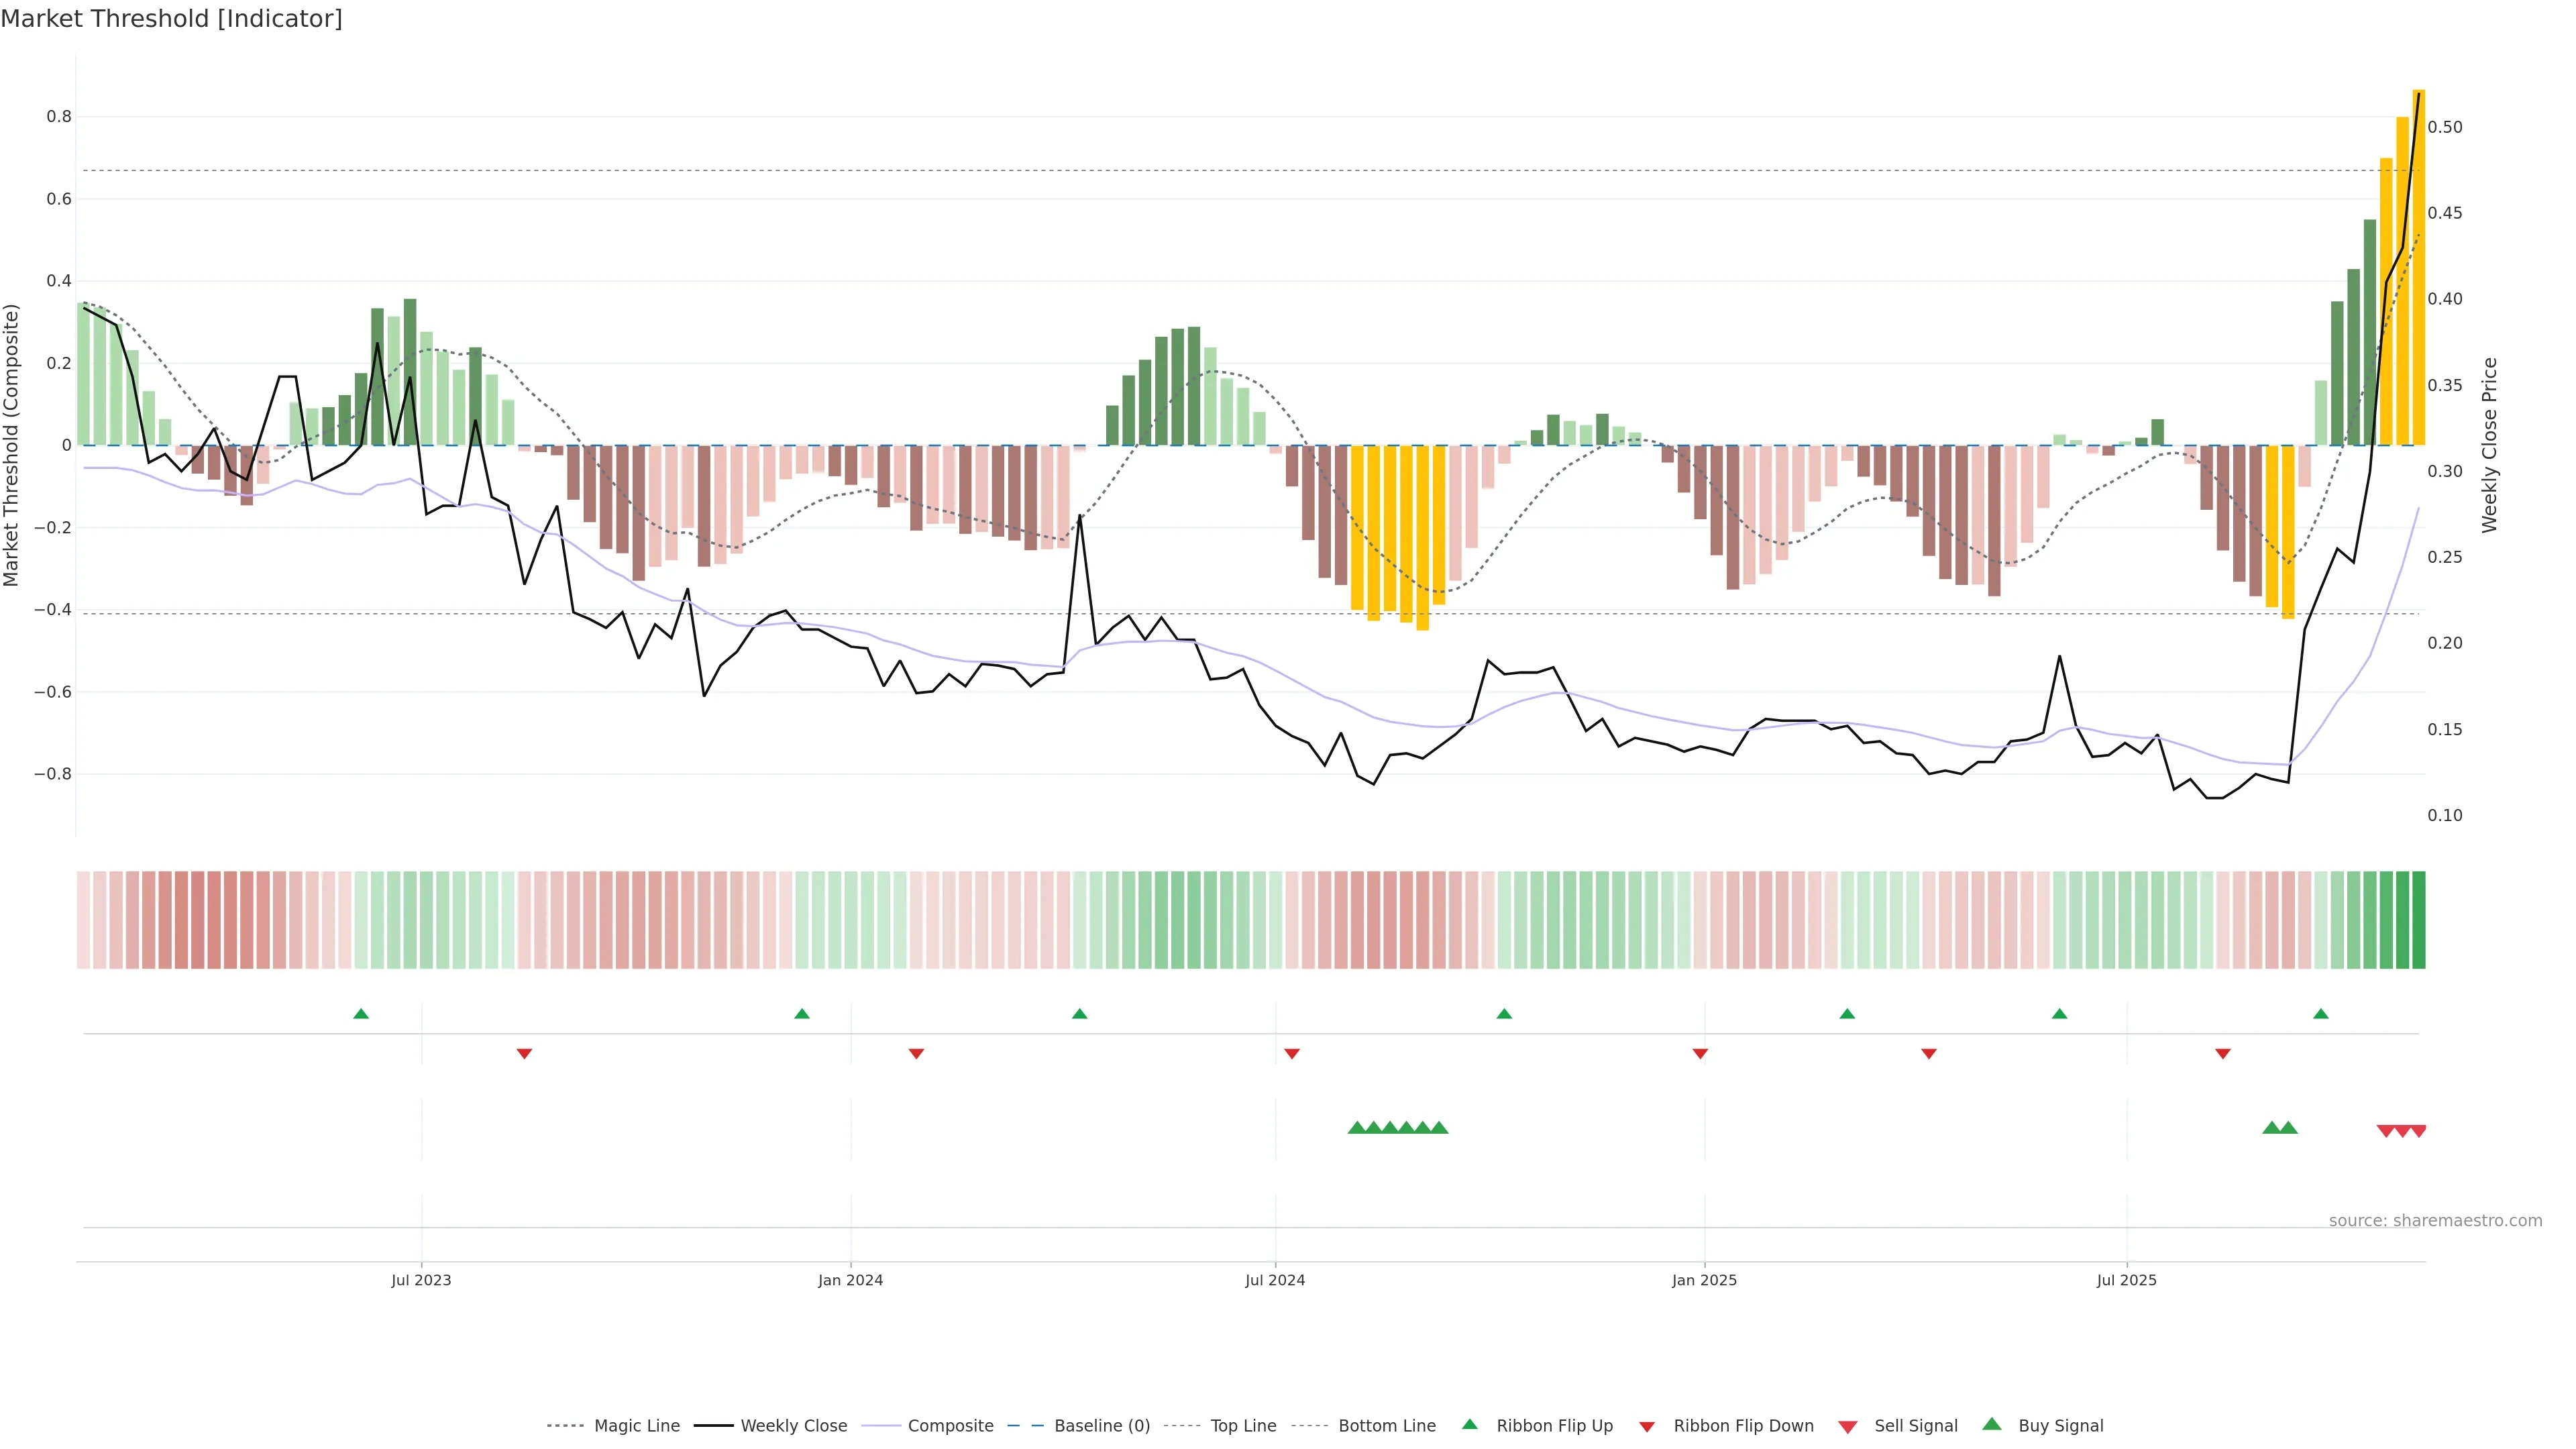Viewport: 2576px width, 1449px height.
Task: Click the Sell Signal legend triangle icon
Action: [x=1848, y=1426]
